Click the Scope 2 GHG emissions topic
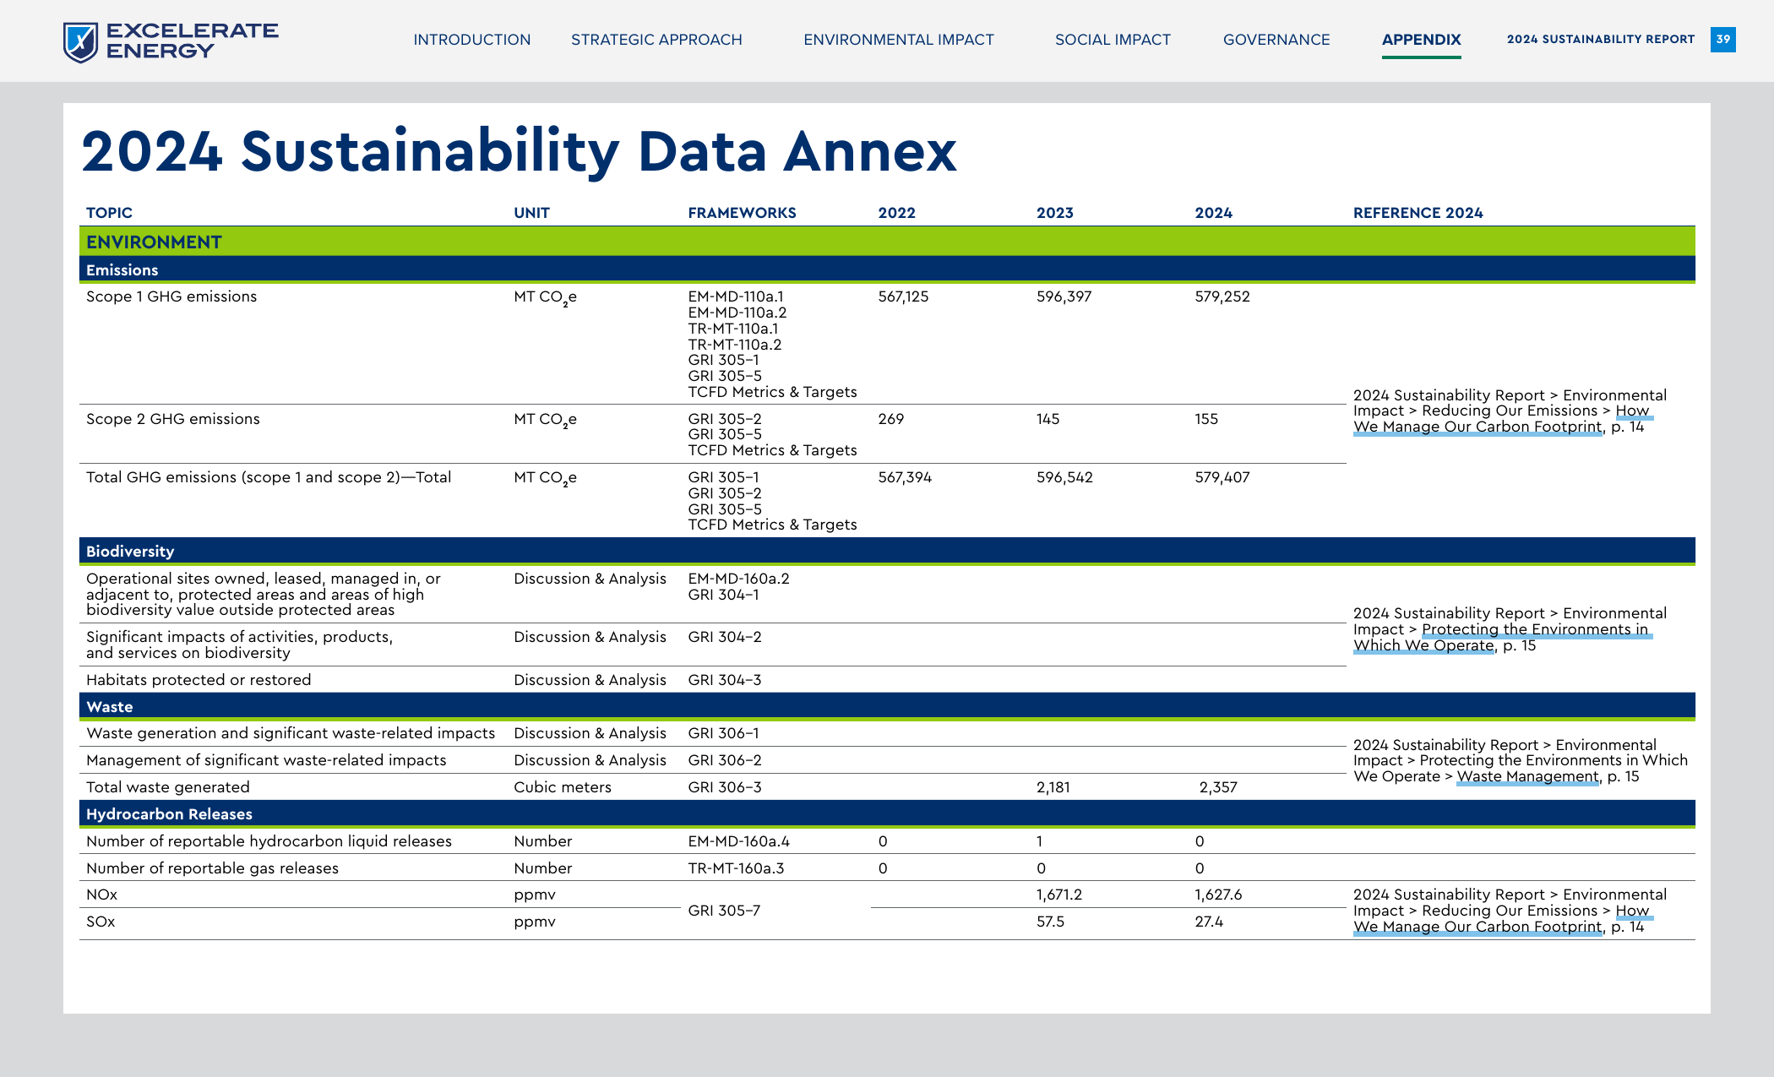 pos(173,419)
